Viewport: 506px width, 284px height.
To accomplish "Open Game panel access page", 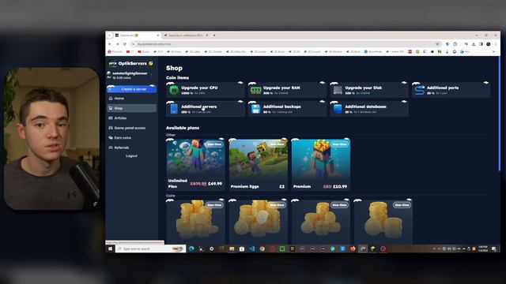I will 132,128.
